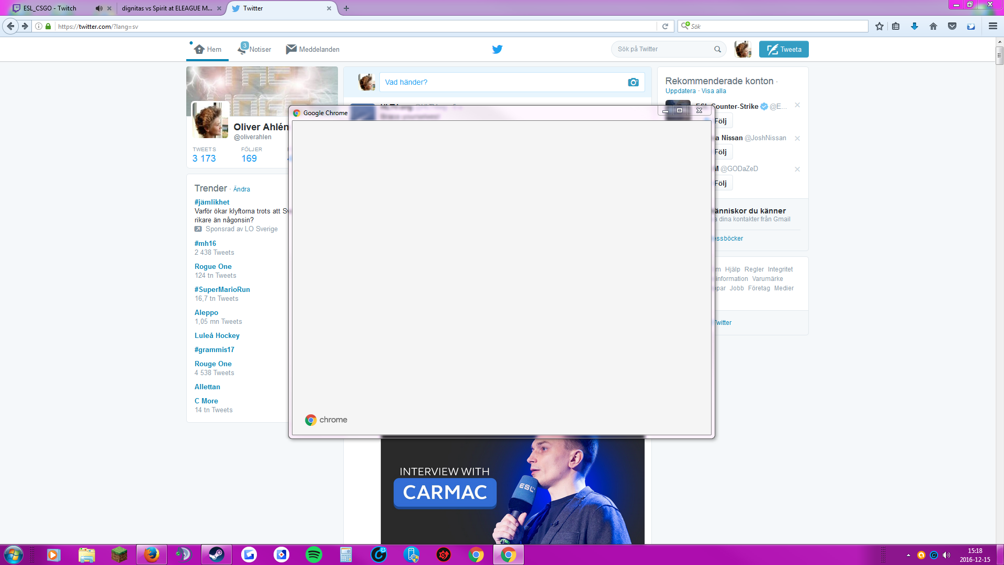Dismiss ESL Counter-Strike recommendation
Screen dimensions: 1004x565
797,105
